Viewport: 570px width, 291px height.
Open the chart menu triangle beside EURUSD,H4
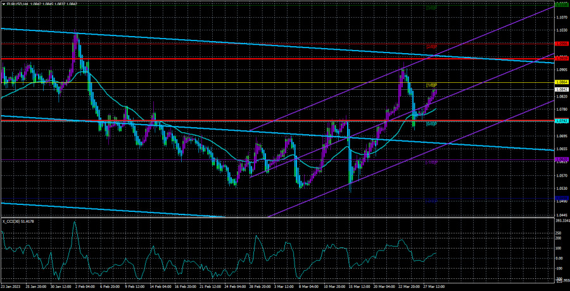(3, 3)
